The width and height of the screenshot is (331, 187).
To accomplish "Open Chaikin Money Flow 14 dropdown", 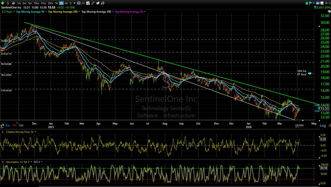I will click(36, 132).
